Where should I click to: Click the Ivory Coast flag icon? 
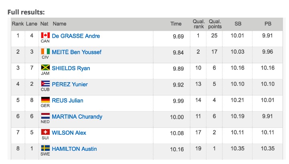point(45,51)
